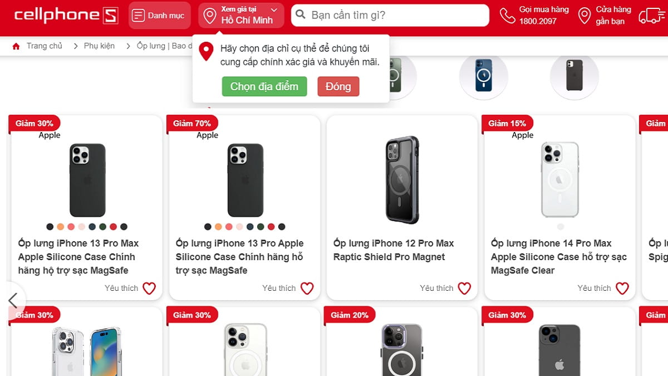Toggle favorite heart on Raptic Shield Pro Magnet

tap(464, 288)
